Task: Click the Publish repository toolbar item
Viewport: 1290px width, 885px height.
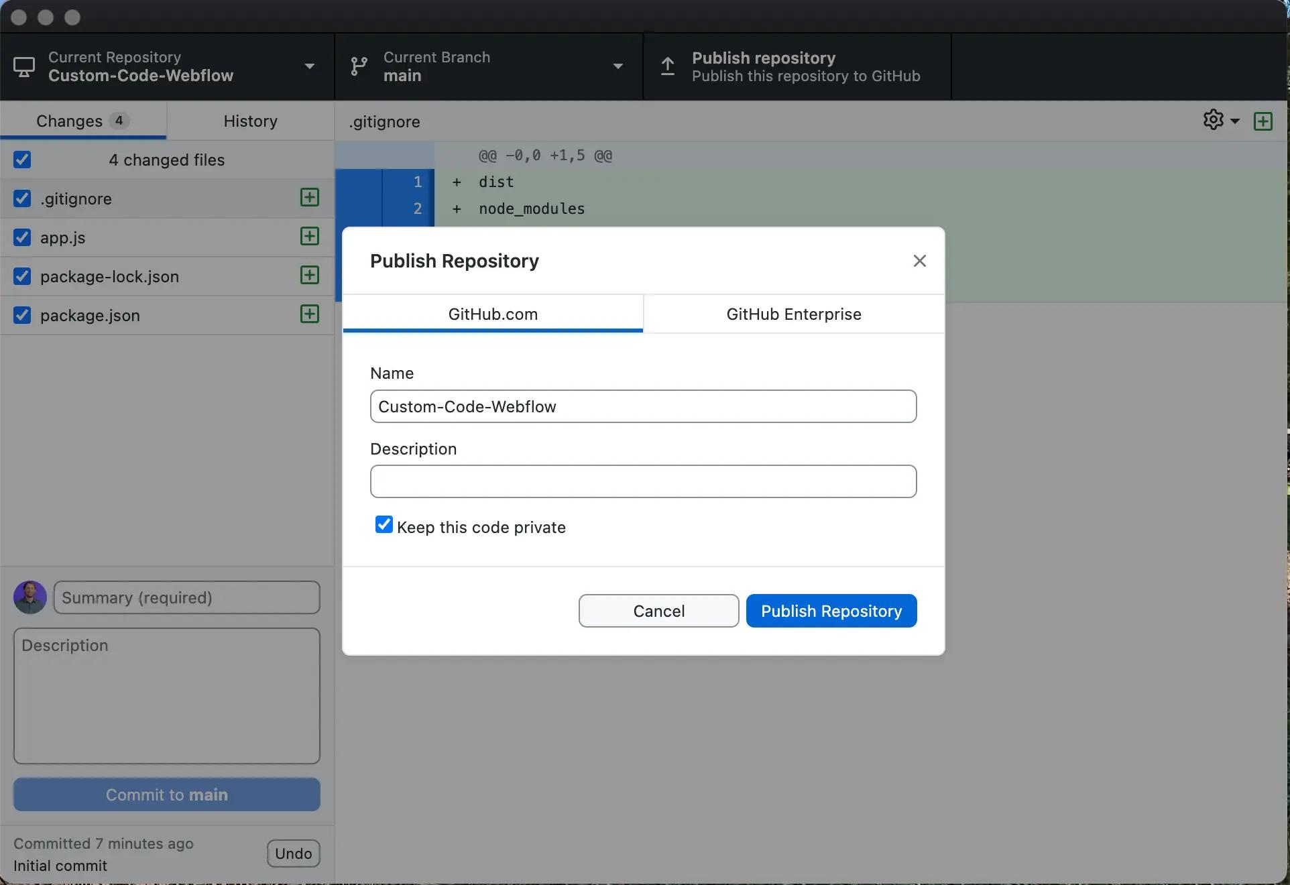Action: pos(797,66)
